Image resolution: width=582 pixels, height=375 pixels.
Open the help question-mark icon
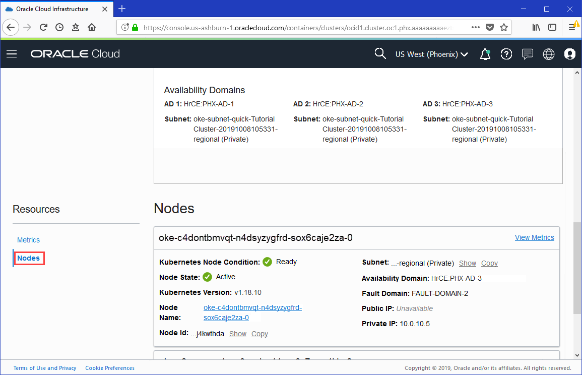click(506, 54)
